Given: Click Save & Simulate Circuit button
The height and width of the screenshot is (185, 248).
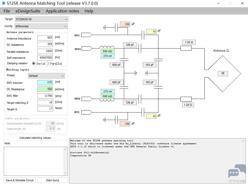Looking at the screenshot, I should [x=20, y=180].
